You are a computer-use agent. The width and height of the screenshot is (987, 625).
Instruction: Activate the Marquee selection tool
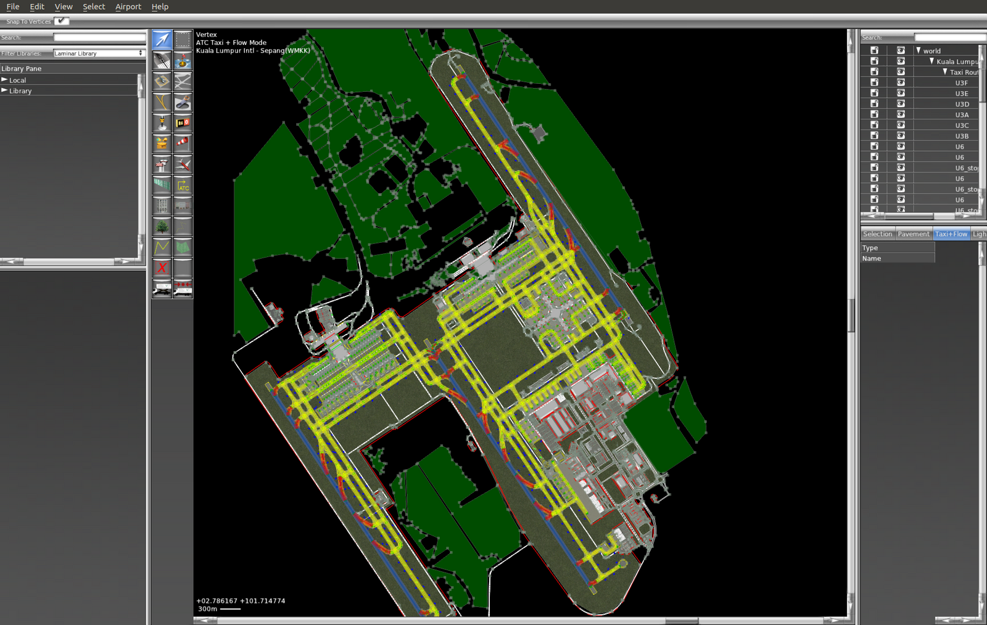coord(183,39)
